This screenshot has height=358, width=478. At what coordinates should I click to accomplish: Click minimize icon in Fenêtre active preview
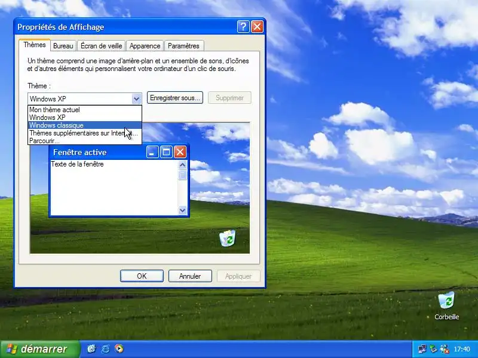tap(152, 152)
